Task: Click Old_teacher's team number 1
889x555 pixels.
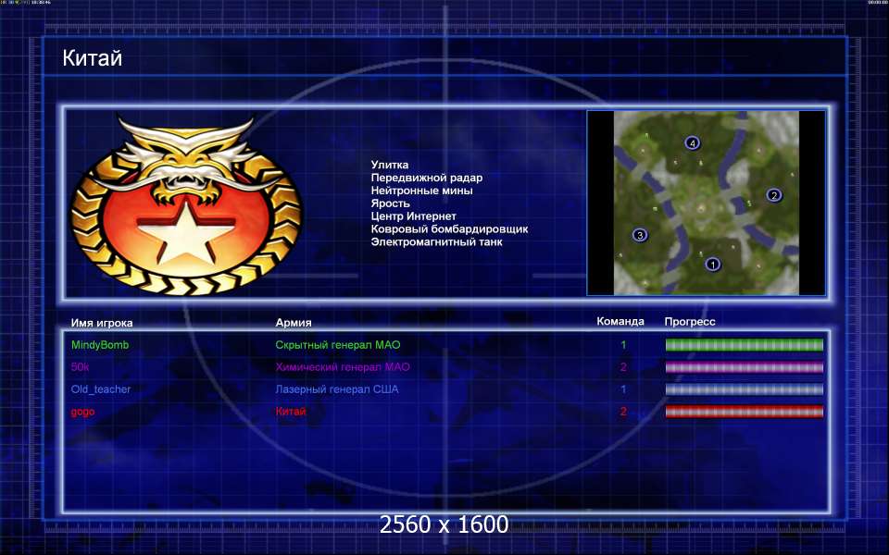Action: 623,389
